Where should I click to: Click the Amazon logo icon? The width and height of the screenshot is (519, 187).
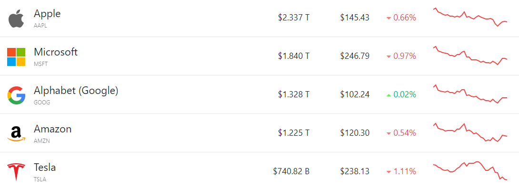16,134
